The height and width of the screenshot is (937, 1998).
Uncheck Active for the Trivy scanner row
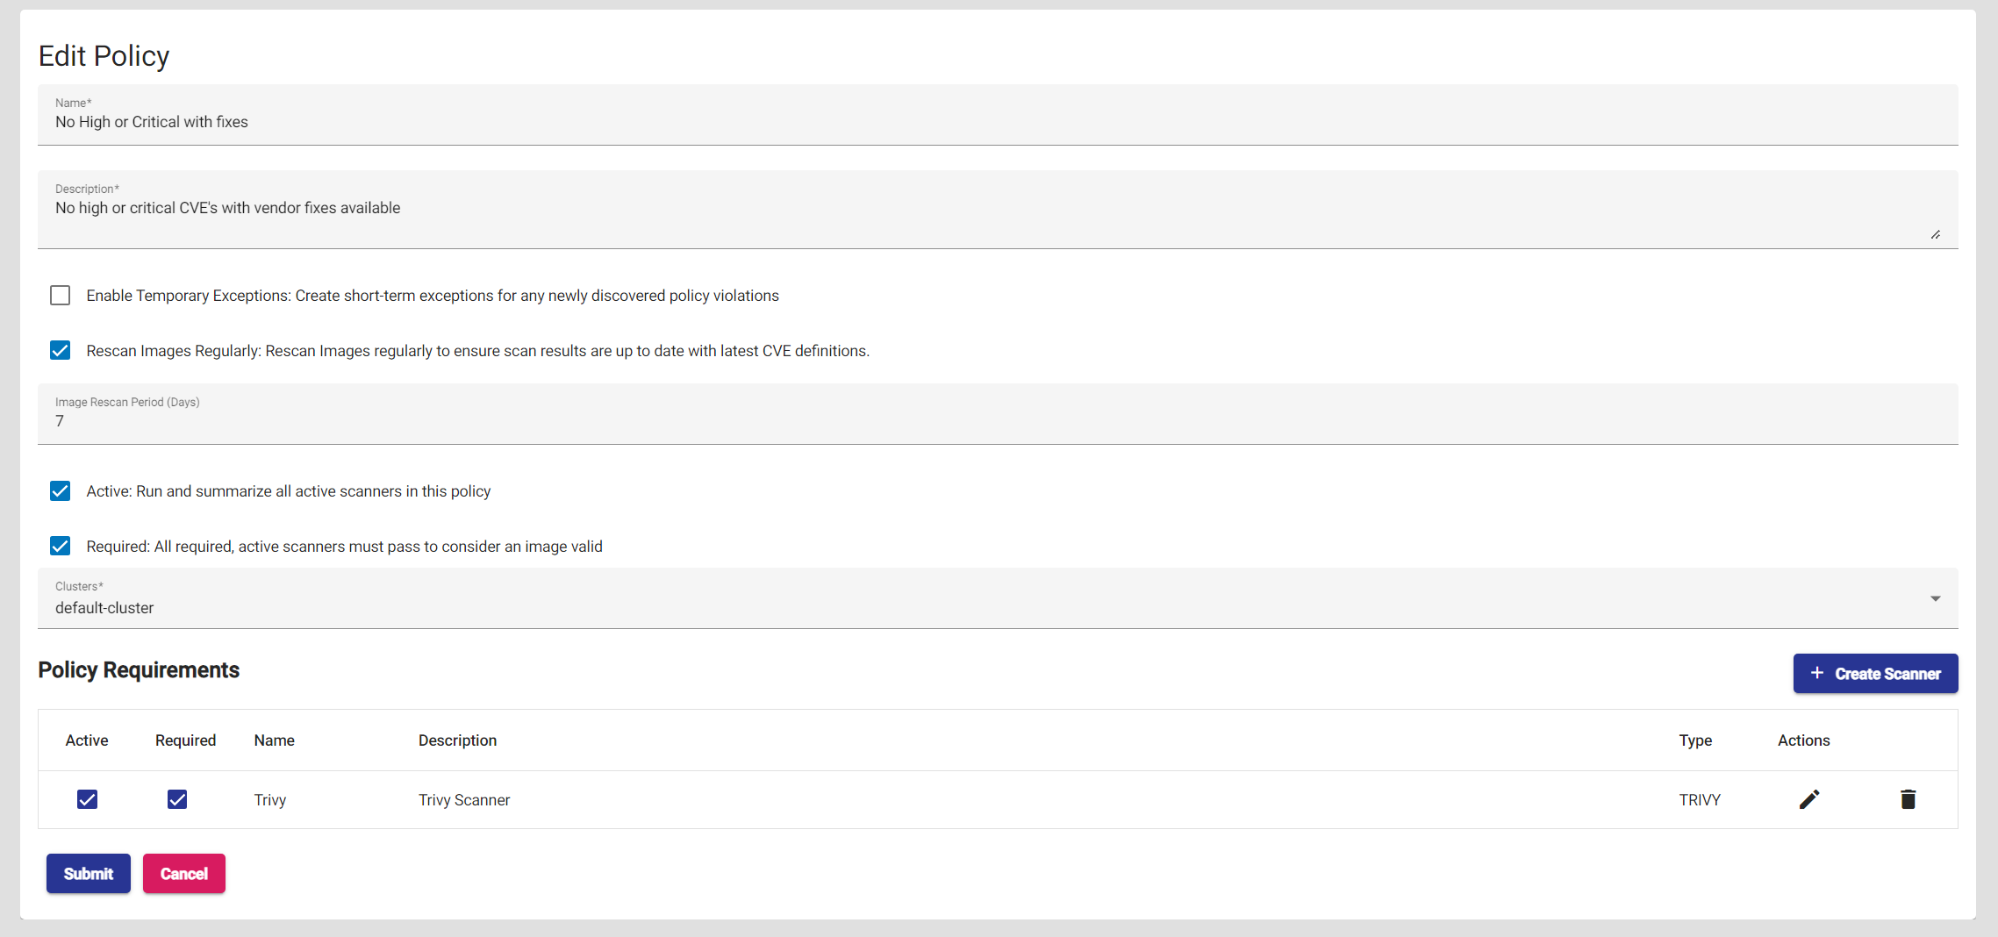coord(87,799)
